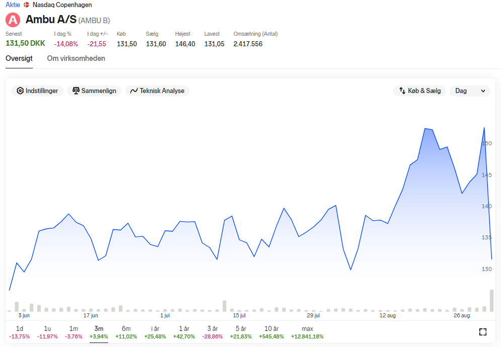Click the latest price 131,50 DKK
Screen dimensions: 501x347
(25, 43)
